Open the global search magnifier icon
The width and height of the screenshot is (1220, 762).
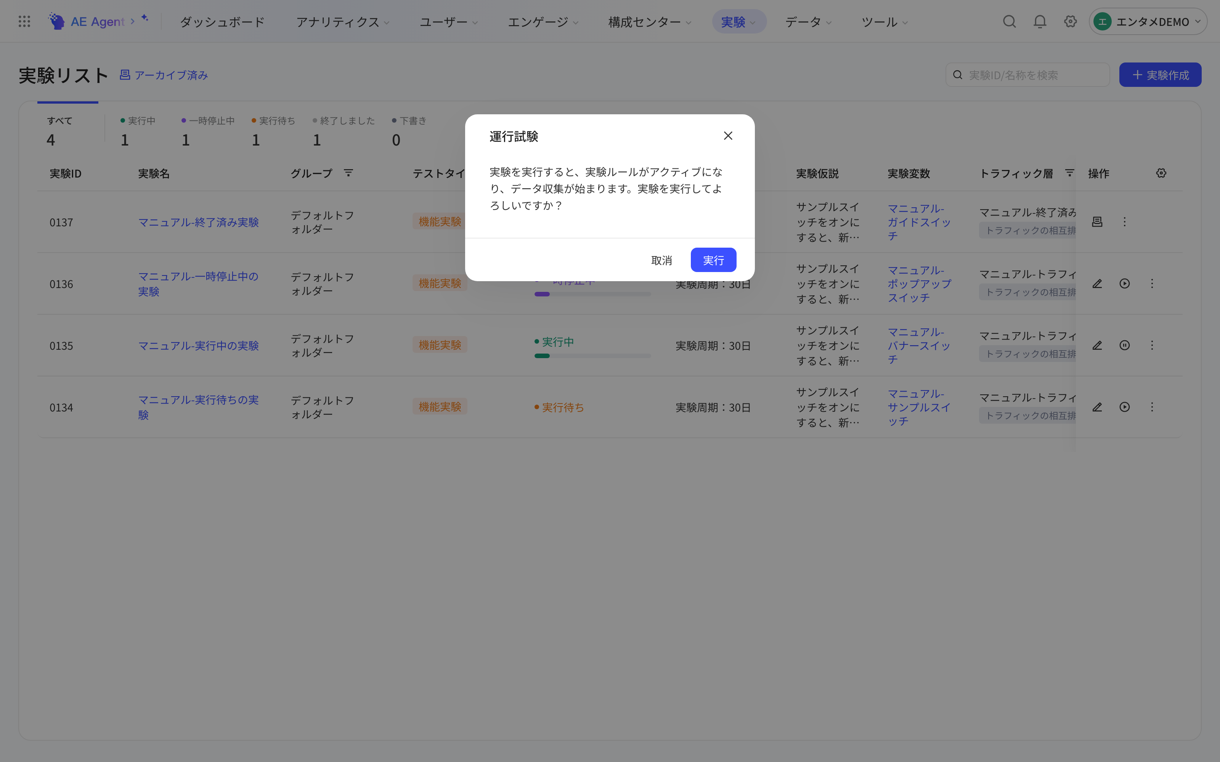pyautogui.click(x=1009, y=21)
